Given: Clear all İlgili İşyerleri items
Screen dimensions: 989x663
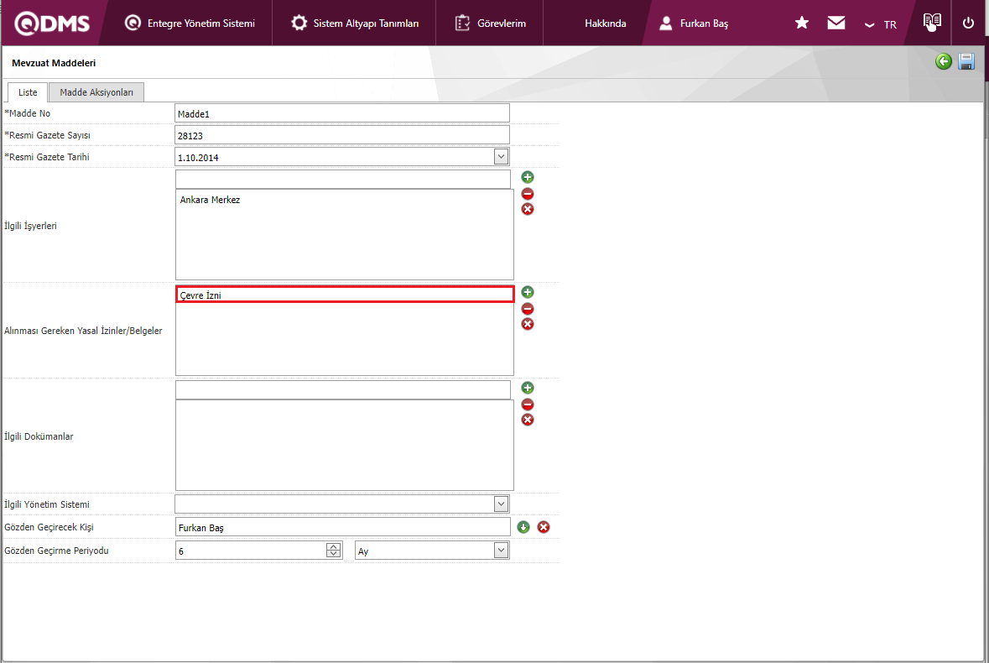Looking at the screenshot, I should pos(528,209).
